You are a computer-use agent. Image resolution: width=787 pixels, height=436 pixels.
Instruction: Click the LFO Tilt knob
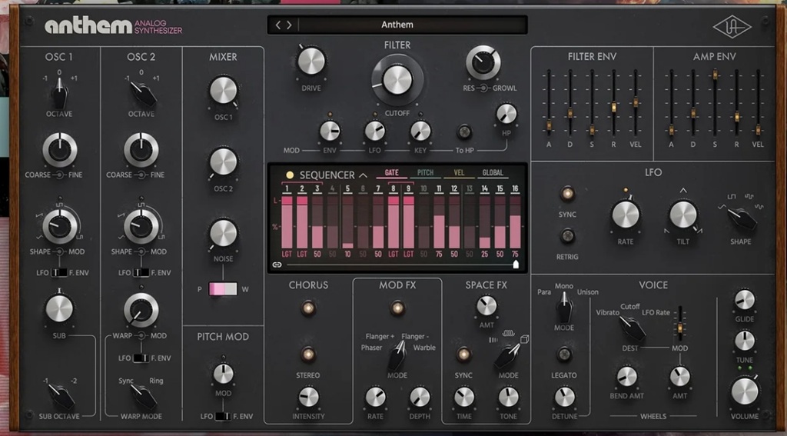tap(683, 215)
